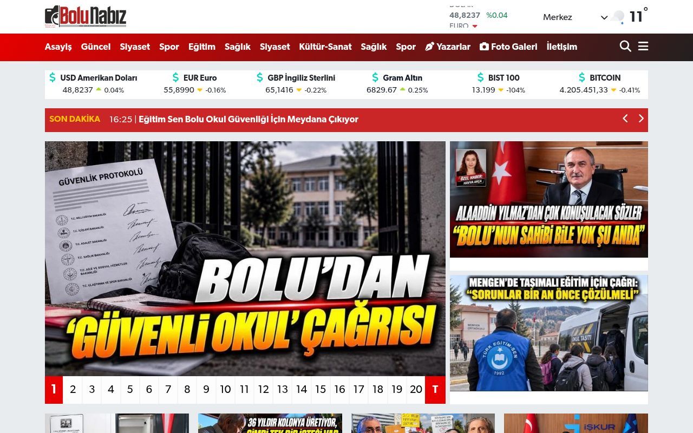
Task: Click the weather cloud icon
Action: 618,17
